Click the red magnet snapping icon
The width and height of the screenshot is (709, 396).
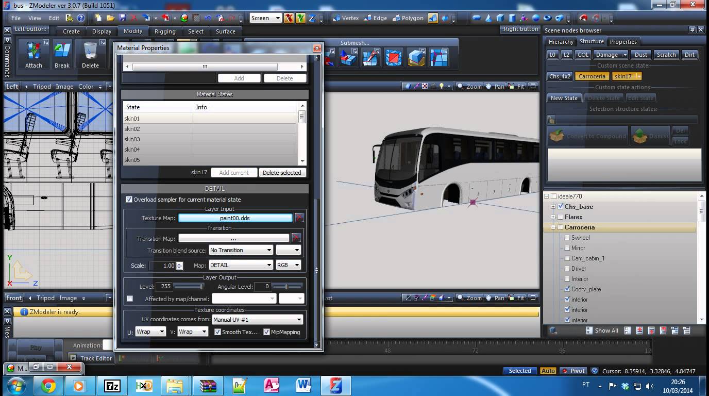583,18
